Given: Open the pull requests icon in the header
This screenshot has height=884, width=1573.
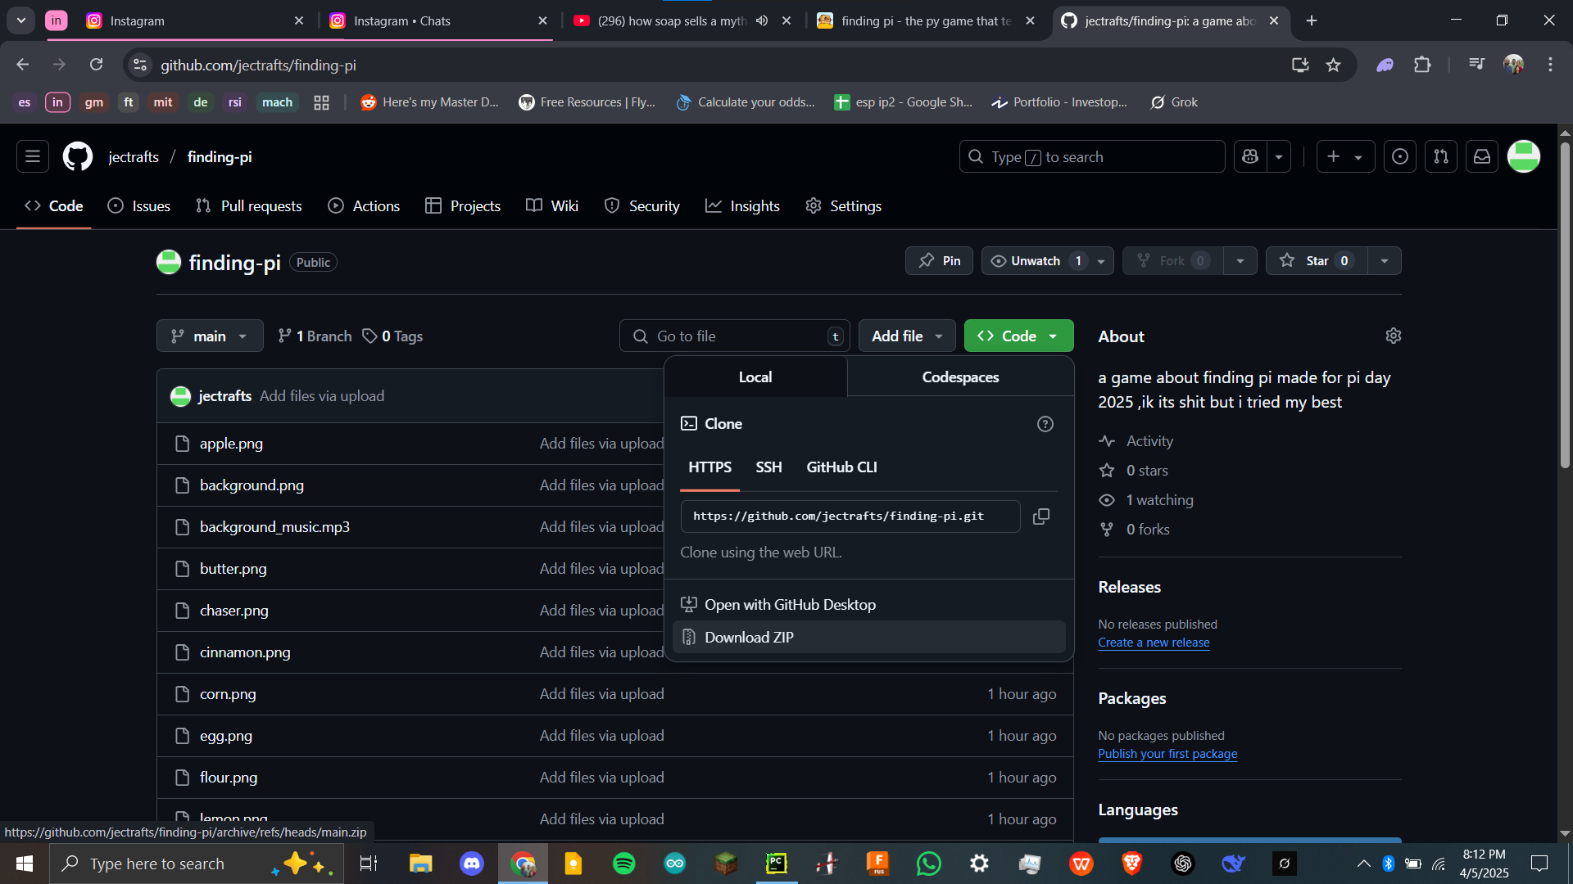Looking at the screenshot, I should pyautogui.click(x=1441, y=156).
